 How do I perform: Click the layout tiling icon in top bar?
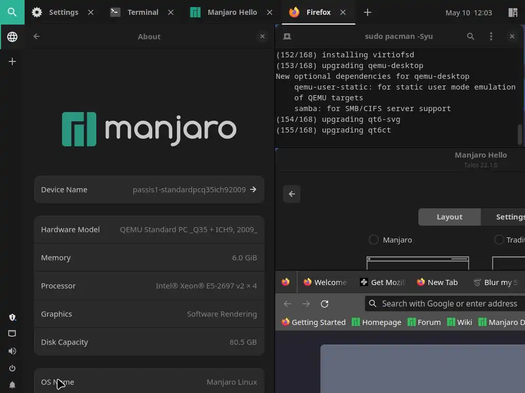coord(513,13)
